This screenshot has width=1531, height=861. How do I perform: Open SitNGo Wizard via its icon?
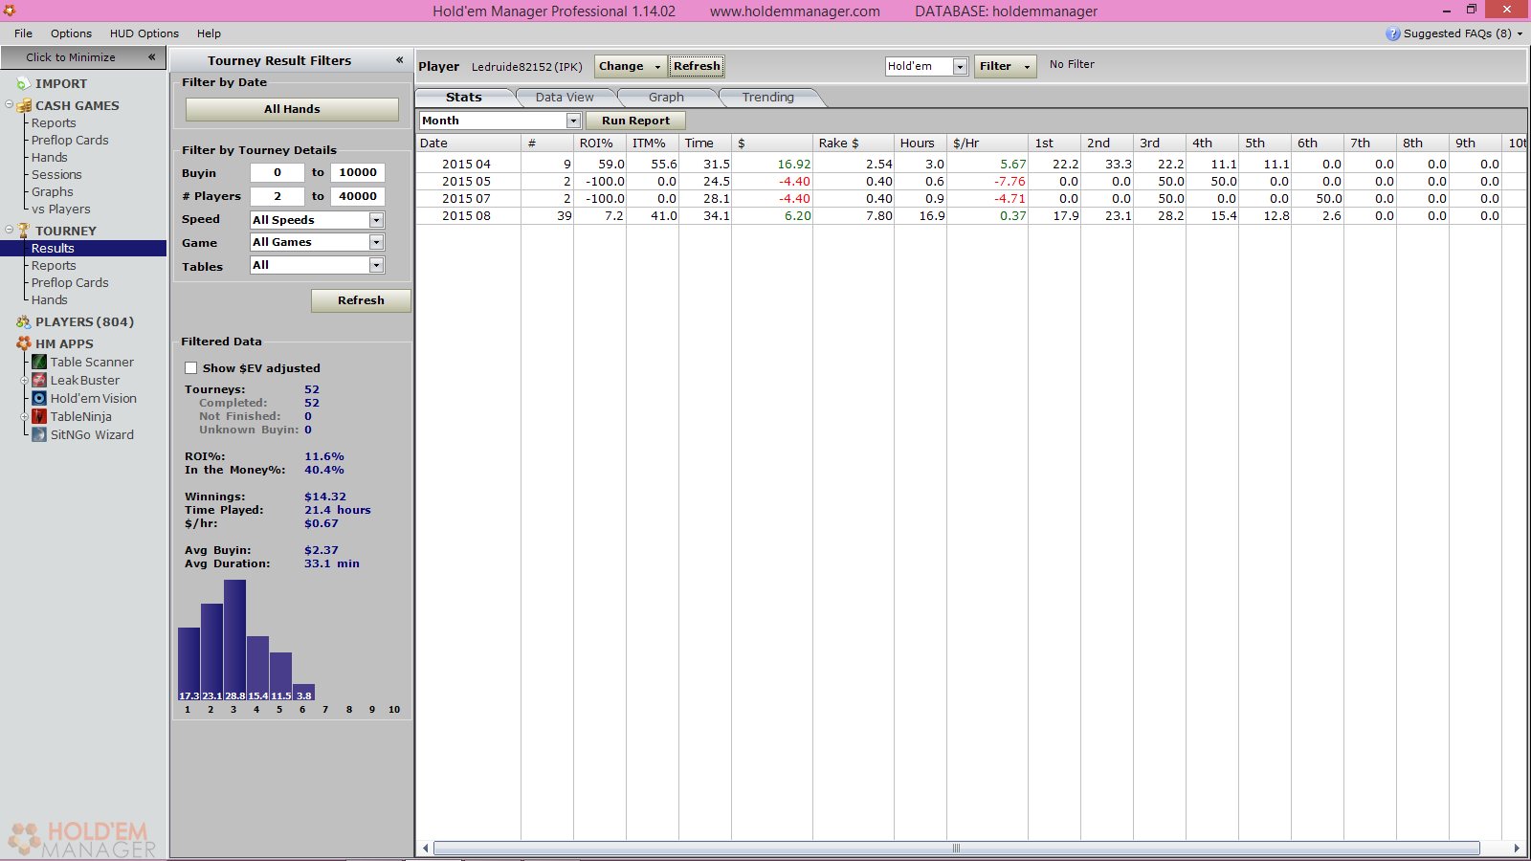coord(39,434)
